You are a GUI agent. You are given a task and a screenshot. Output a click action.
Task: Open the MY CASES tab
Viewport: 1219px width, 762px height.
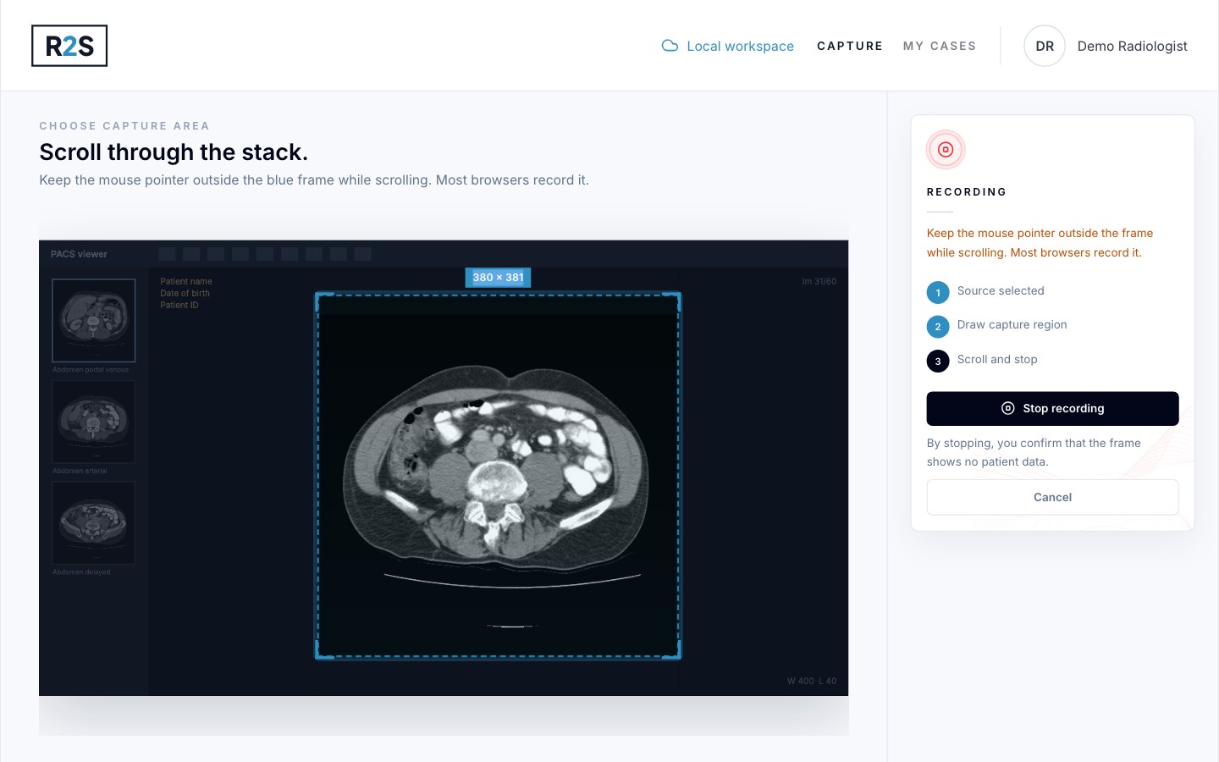(940, 46)
